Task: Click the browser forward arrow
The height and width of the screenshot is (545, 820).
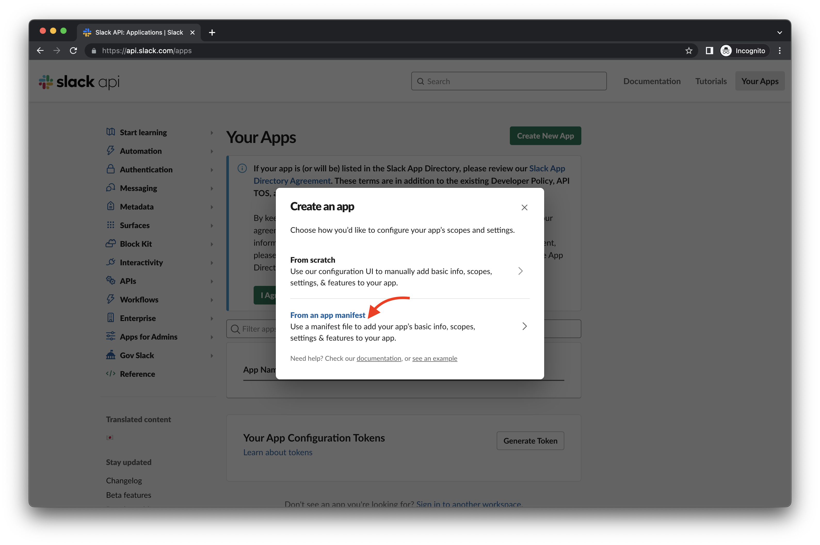Action: 57,51
